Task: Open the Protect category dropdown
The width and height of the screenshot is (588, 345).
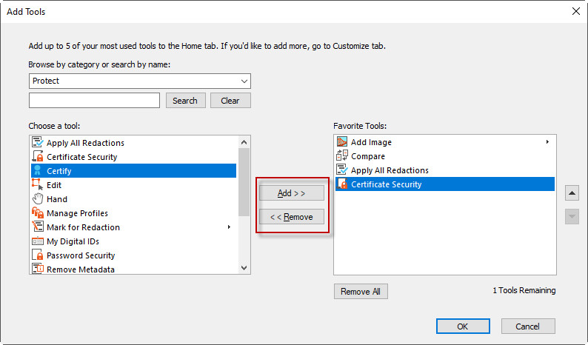Action: (244, 81)
